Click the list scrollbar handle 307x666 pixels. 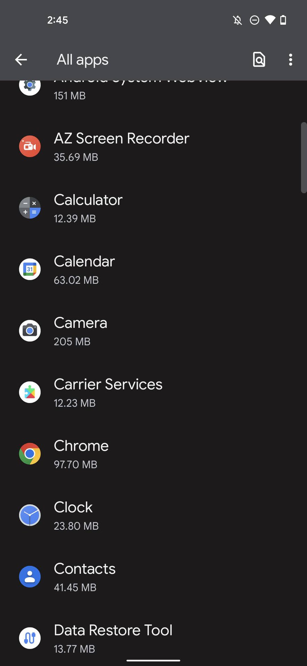point(304,157)
